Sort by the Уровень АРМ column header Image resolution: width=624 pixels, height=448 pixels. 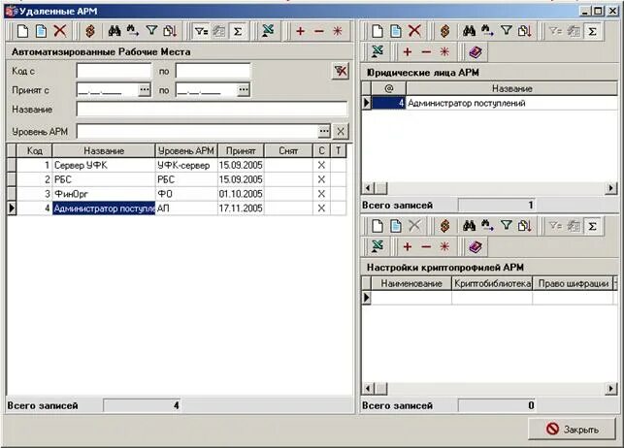(186, 150)
